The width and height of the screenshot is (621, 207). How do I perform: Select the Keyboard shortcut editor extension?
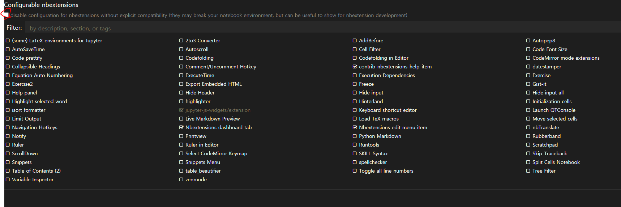(x=388, y=110)
